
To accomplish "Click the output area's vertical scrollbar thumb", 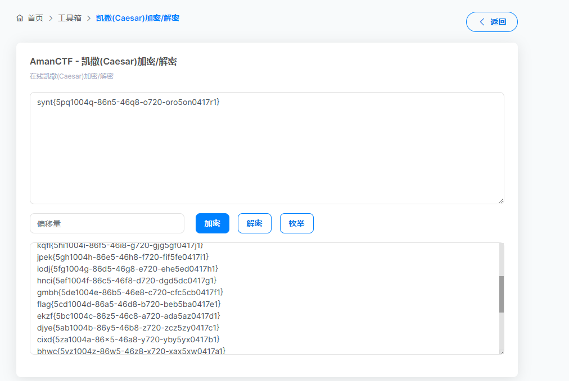I will pyautogui.click(x=501, y=293).
